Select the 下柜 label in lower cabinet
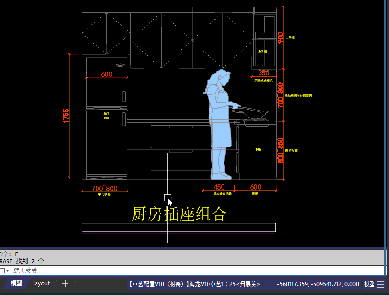The height and width of the screenshot is (295, 389). tap(258, 149)
